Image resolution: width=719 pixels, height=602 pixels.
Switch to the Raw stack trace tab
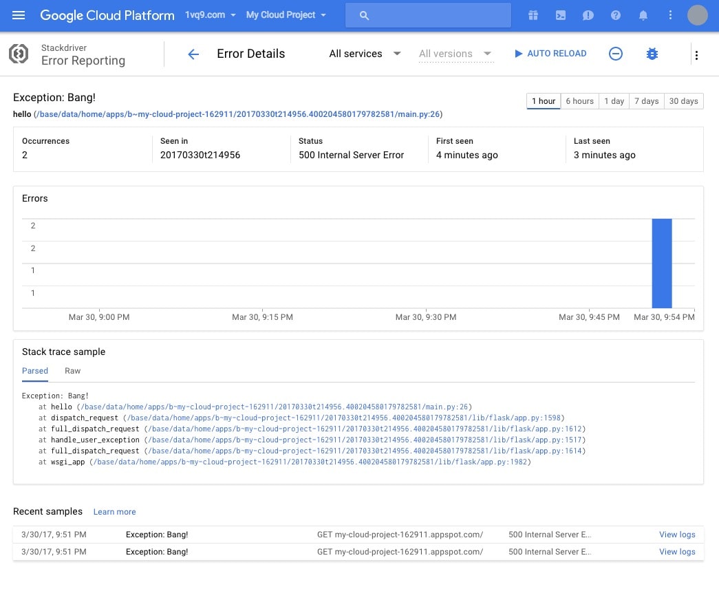pos(72,371)
